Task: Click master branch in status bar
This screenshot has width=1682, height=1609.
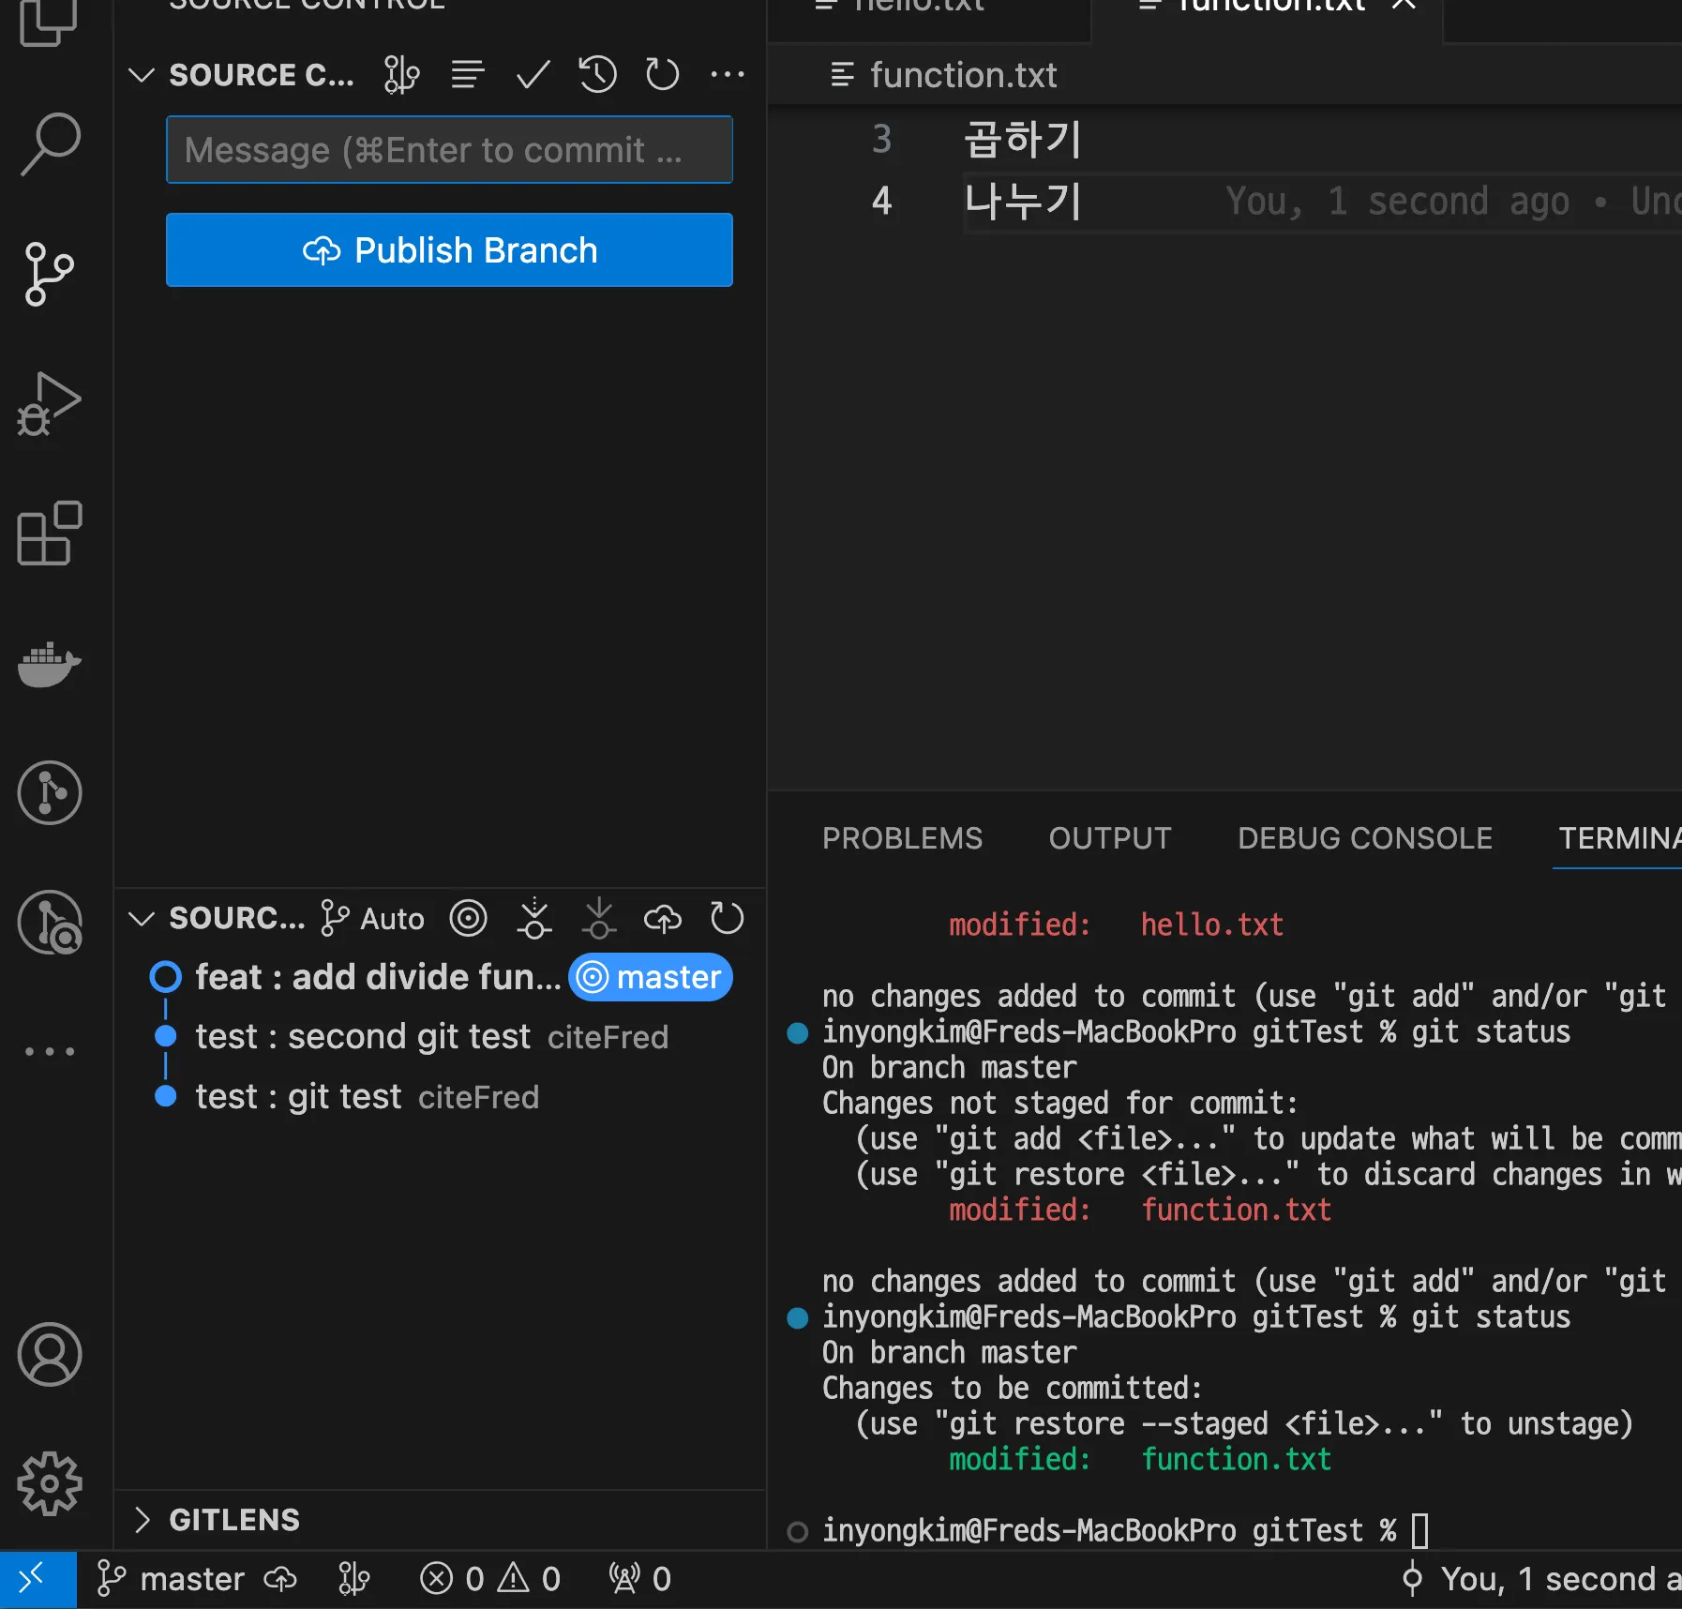Action: point(172,1579)
